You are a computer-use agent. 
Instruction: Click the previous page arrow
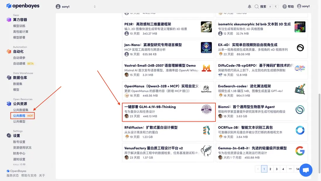258,169
